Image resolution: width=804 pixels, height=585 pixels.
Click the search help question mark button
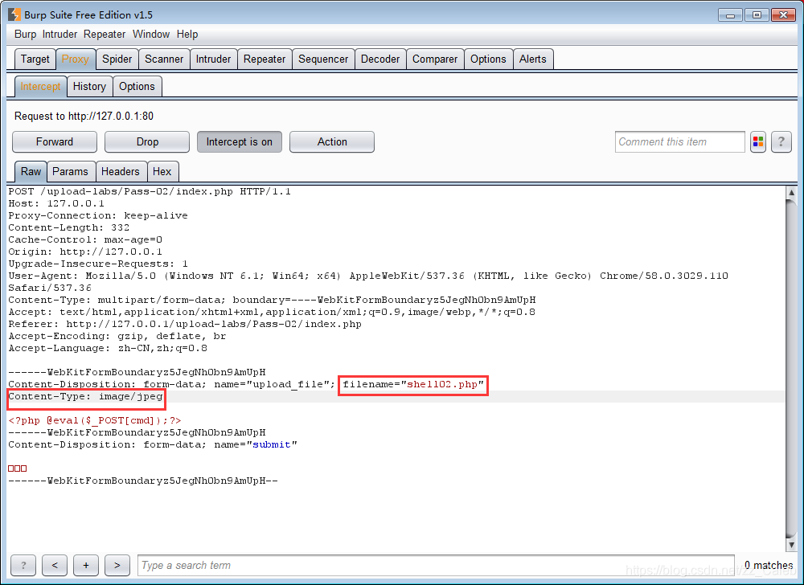[x=23, y=566]
